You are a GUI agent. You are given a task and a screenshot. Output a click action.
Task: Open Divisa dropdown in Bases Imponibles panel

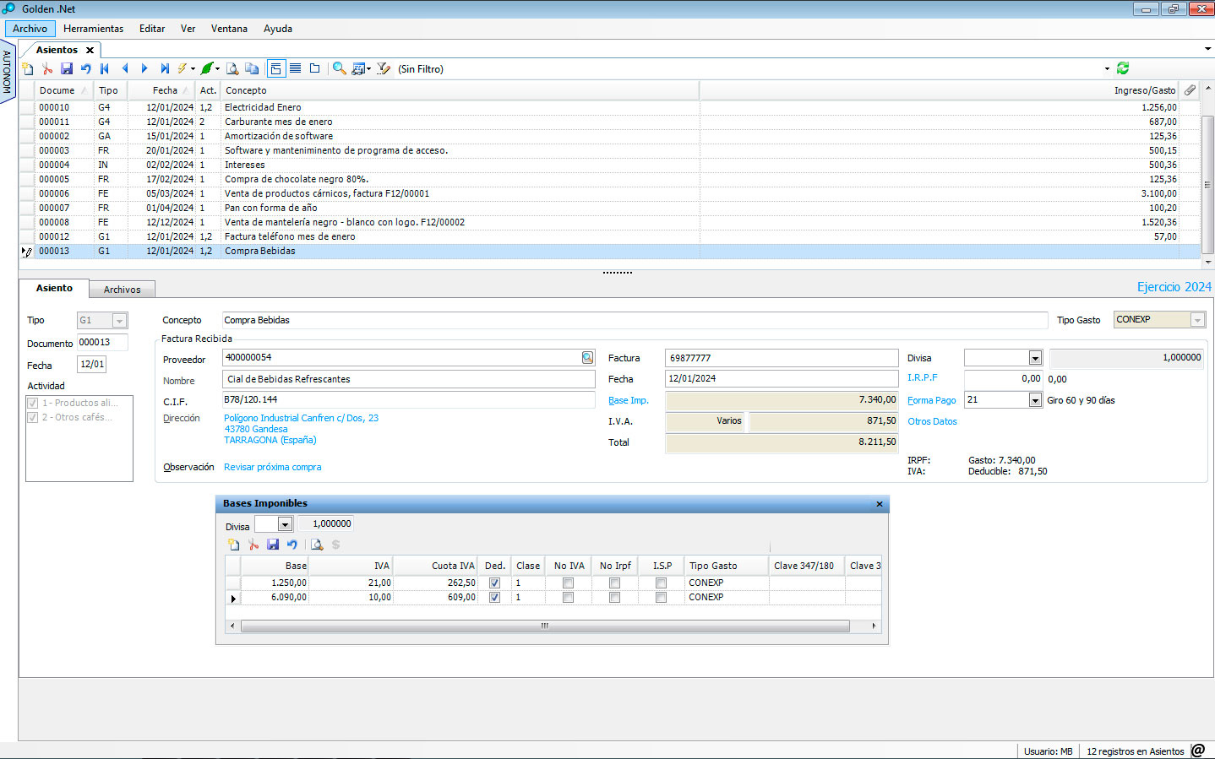pyautogui.click(x=285, y=524)
